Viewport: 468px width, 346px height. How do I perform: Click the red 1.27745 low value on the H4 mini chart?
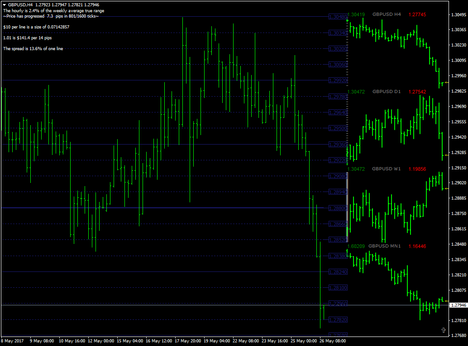[x=417, y=14]
